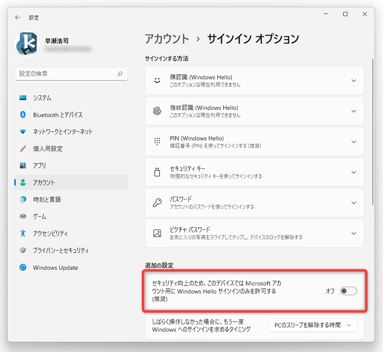Click アカウント breadcrumb link
The width and height of the screenshot is (383, 352).
click(167, 39)
